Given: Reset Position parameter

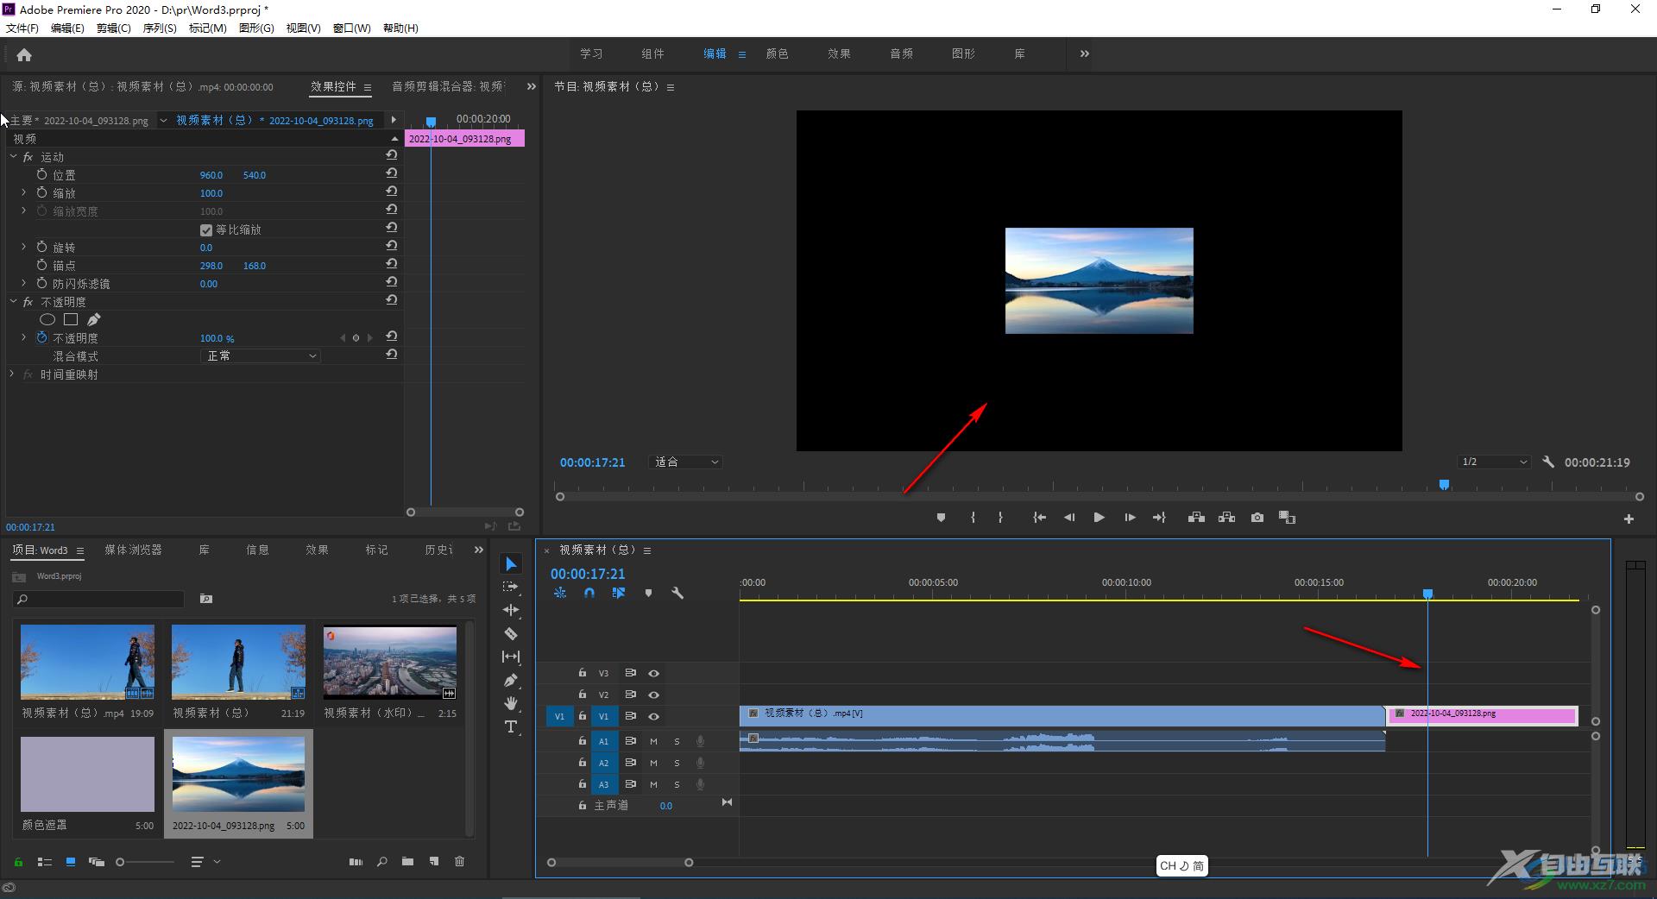Looking at the screenshot, I should coord(391,173).
